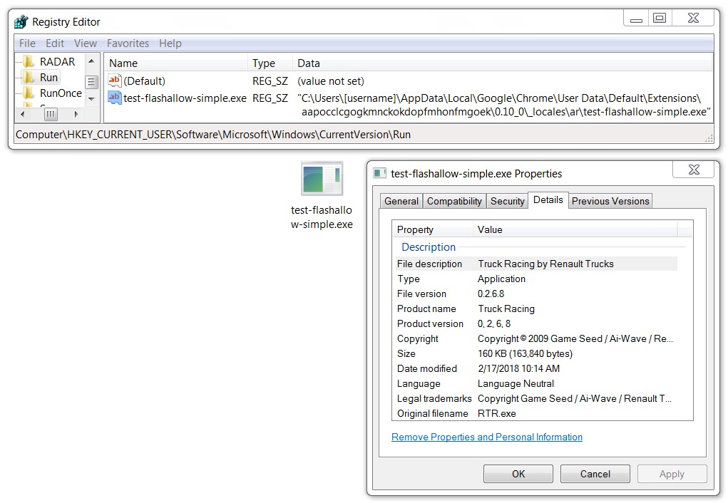Screen dimensions: 728x503
Task: Click the 'RTR.exe' original filename value
Action: tap(497, 413)
